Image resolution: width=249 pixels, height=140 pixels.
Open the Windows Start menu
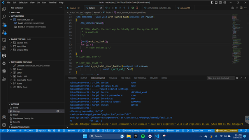pyautogui.click(x=85, y=136)
